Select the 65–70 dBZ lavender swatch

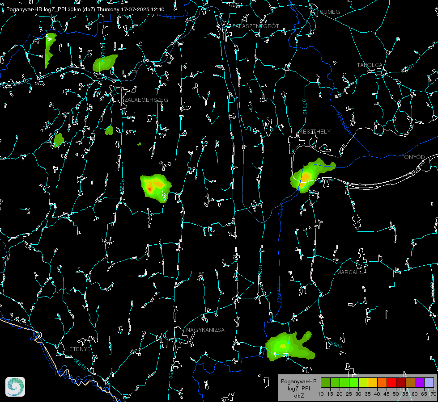click(x=429, y=382)
